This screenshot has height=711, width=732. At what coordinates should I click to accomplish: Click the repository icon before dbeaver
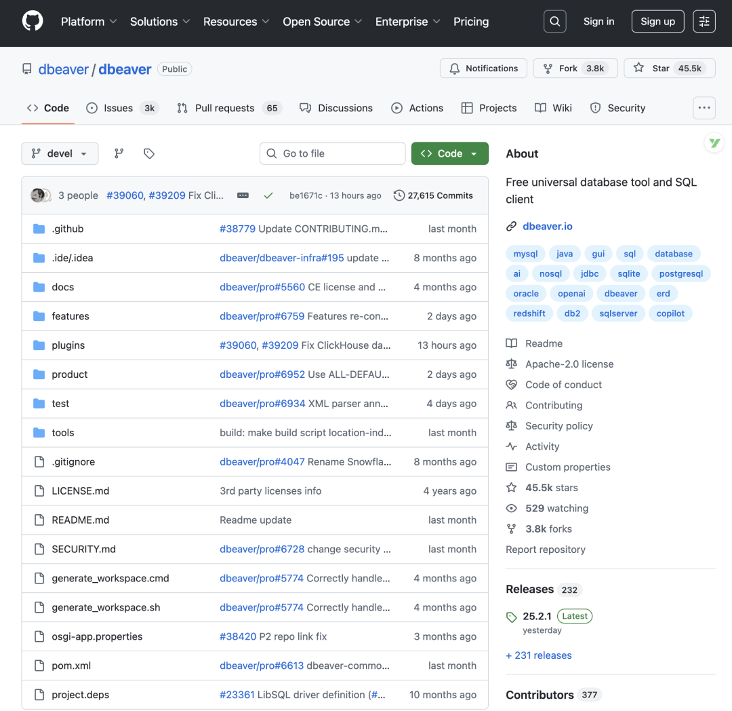(x=27, y=69)
